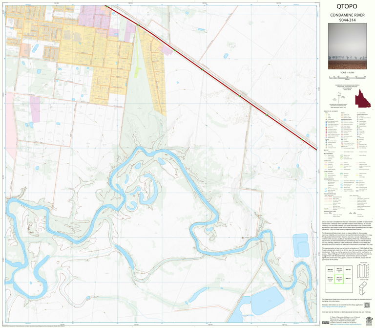375x328 pixels.
Task: Click the metres scale bar
Action: coord(347,77)
